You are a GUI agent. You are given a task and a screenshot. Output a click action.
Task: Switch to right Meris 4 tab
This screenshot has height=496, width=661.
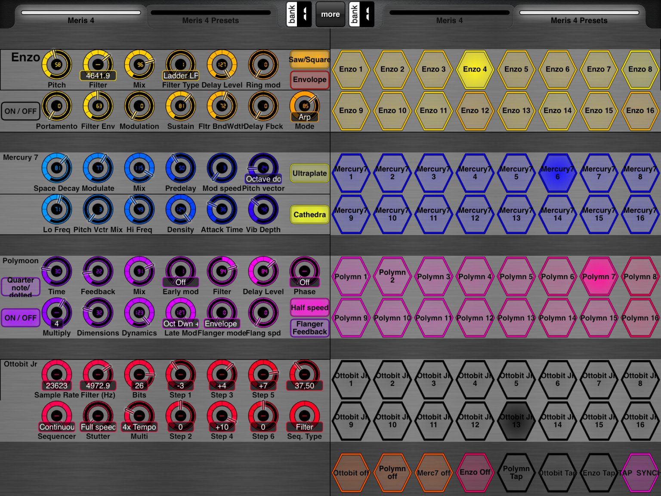click(449, 17)
